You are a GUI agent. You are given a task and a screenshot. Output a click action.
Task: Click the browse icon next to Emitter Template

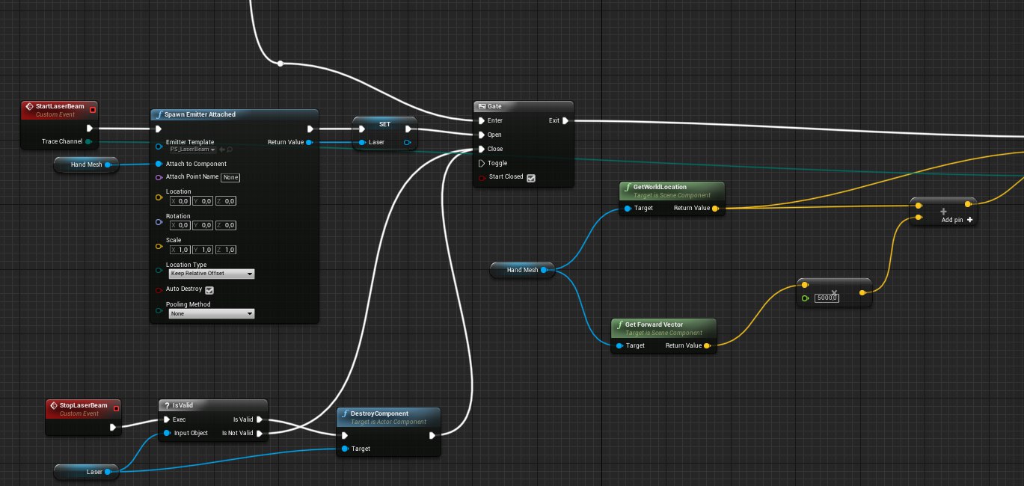tap(230, 150)
